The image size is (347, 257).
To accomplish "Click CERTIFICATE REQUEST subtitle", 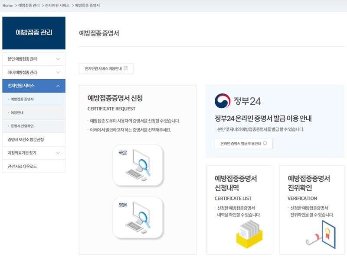I will click(x=111, y=109).
